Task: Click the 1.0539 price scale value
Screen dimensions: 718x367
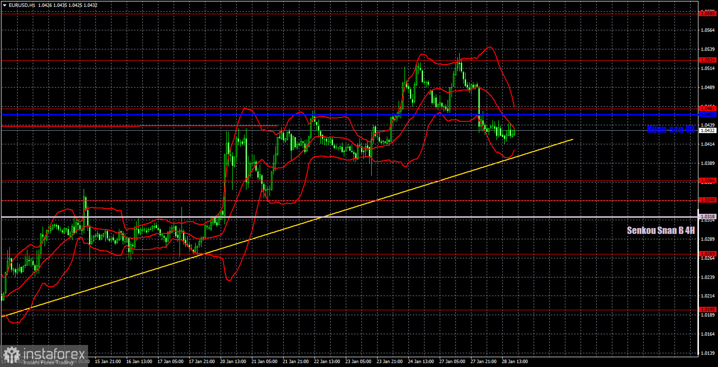Action: click(x=708, y=49)
